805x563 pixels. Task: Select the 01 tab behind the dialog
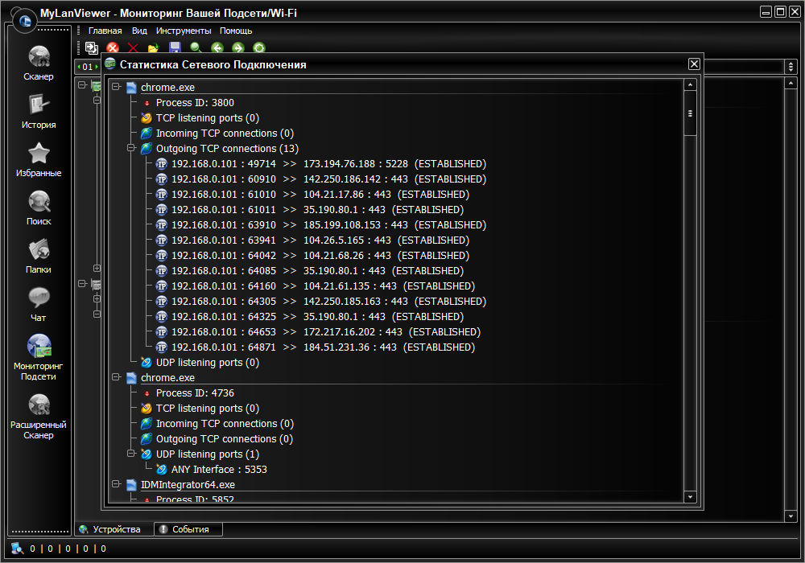pos(88,67)
